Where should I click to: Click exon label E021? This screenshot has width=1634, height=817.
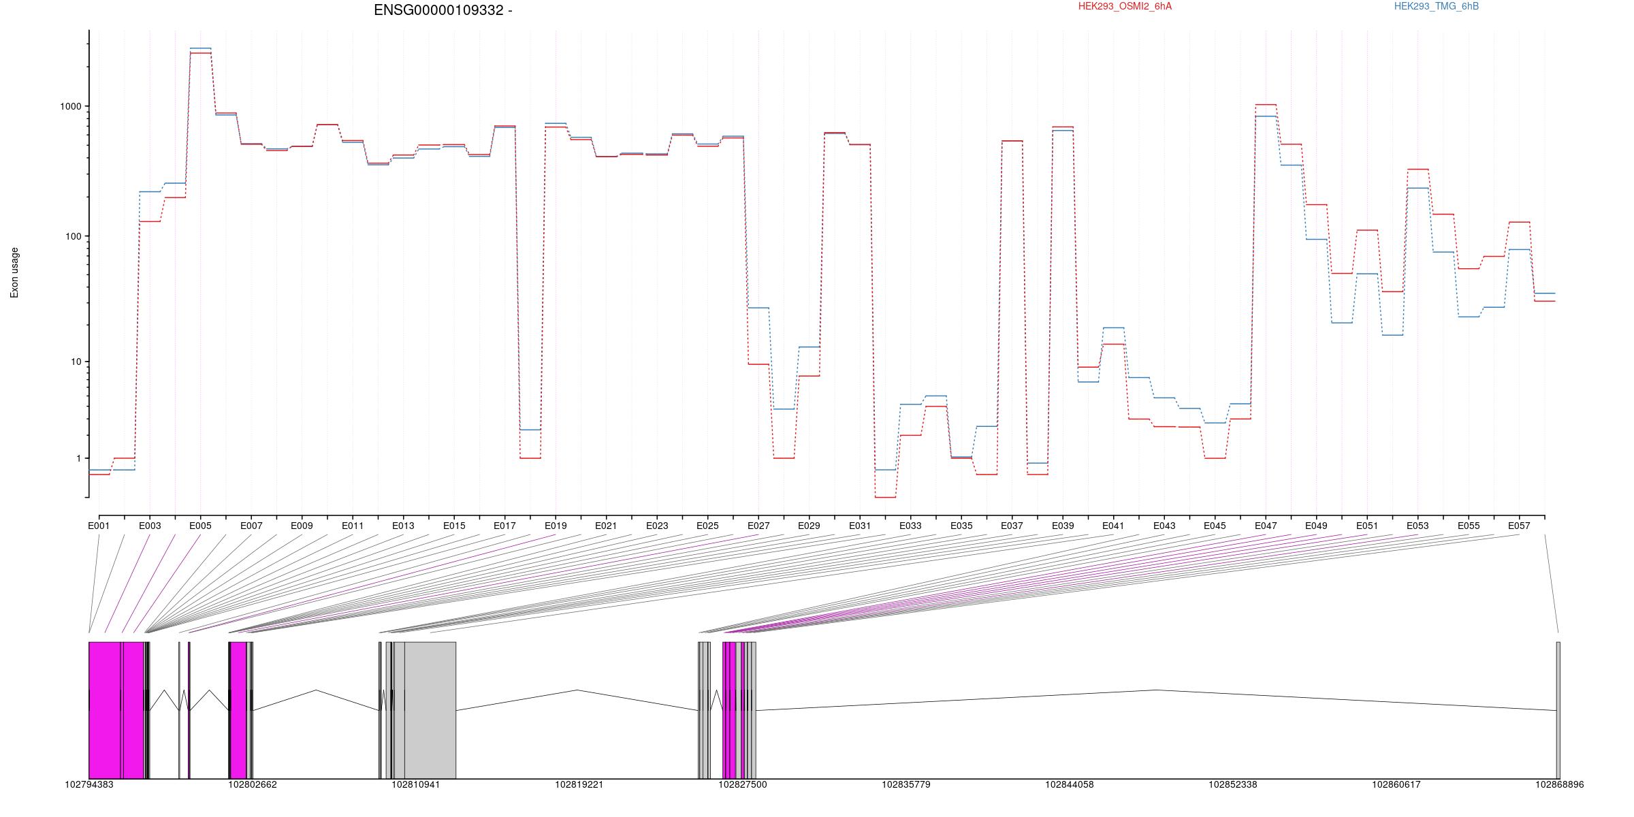tap(606, 526)
